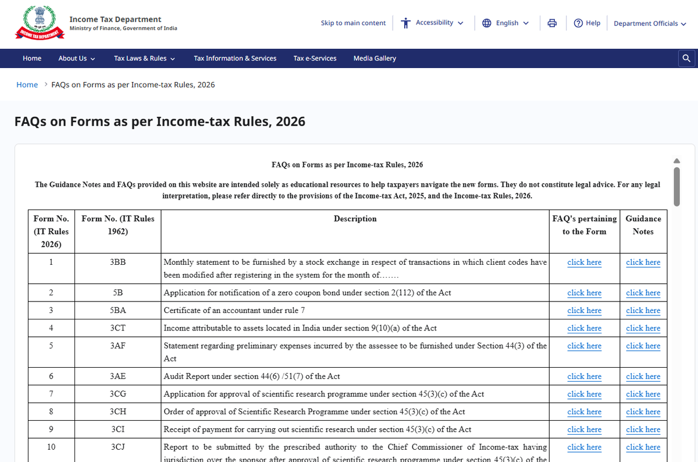Open FAQ link for form 3BB
The height and width of the screenshot is (462, 698).
585,262
